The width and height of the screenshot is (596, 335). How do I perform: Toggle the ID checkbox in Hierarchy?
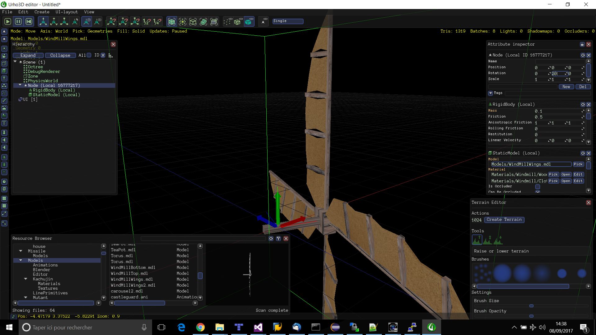point(103,55)
